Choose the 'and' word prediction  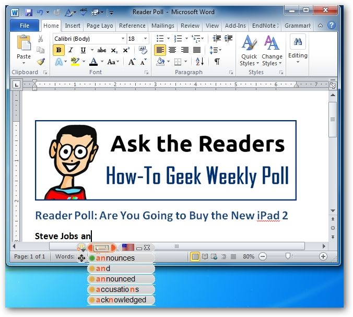[121, 268]
